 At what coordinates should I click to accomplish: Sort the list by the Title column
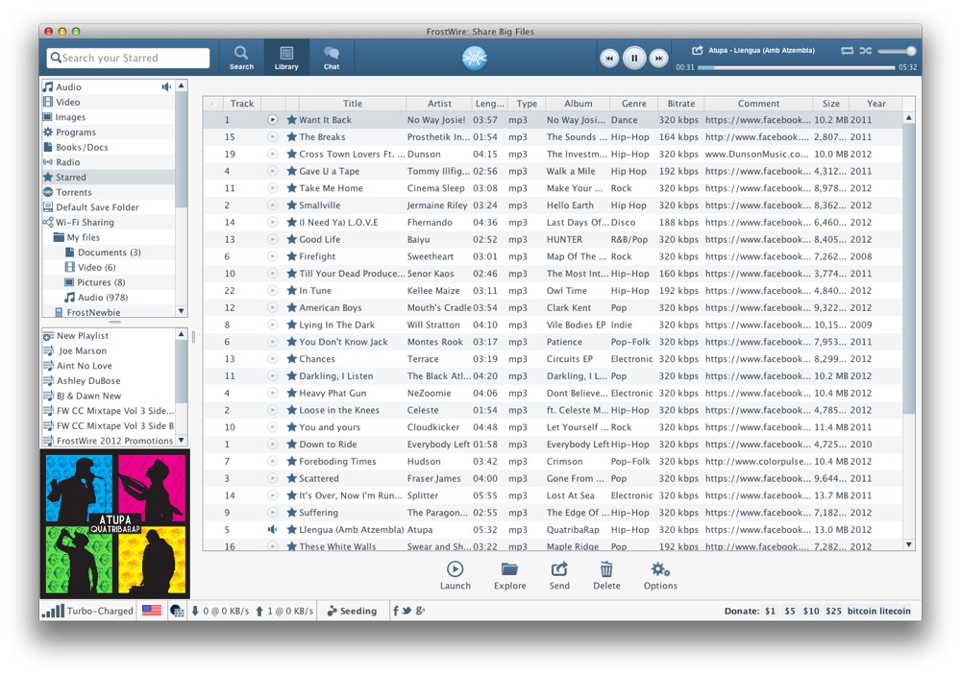pyautogui.click(x=353, y=104)
